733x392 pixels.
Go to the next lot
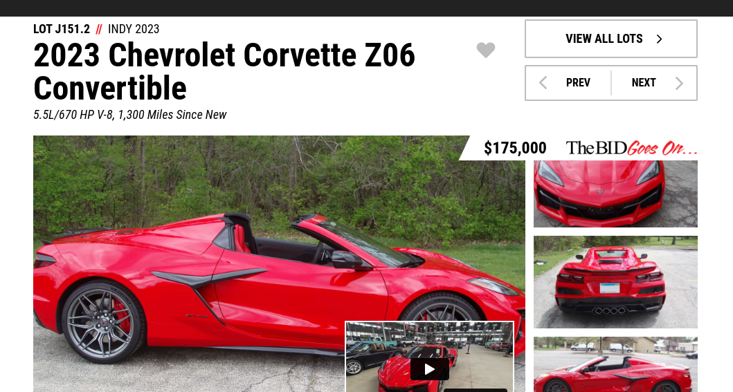(655, 83)
